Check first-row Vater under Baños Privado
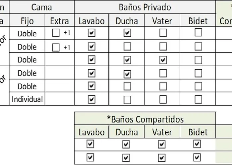The width and height of the screenshot is (232, 165). (163, 33)
